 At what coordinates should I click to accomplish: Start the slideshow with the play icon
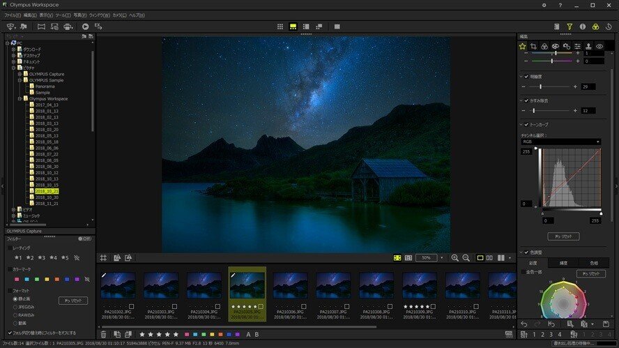pyautogui.click(x=85, y=27)
